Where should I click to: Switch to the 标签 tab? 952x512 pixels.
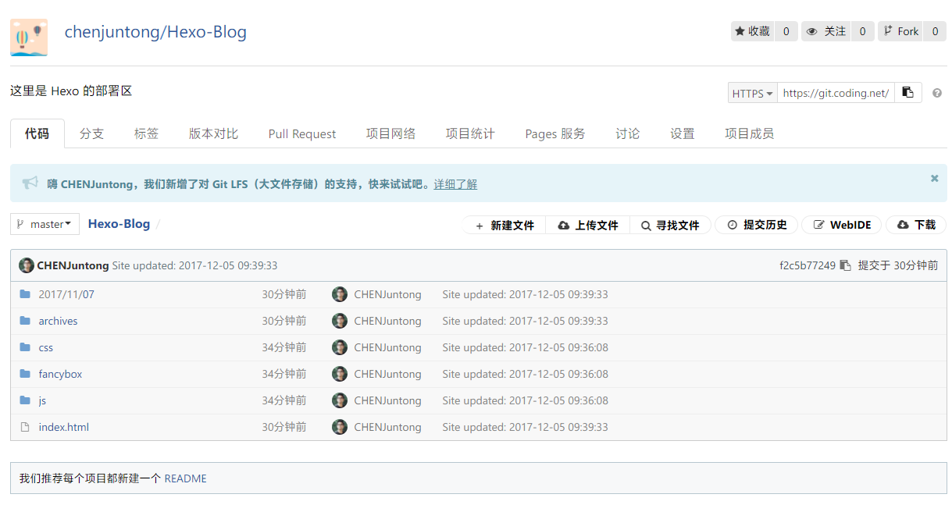146,133
